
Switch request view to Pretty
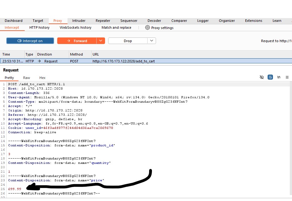(x=9, y=78)
